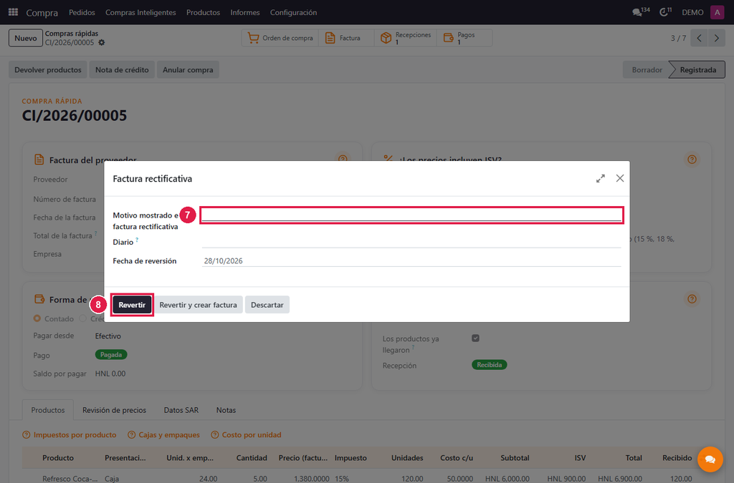The width and height of the screenshot is (734, 483).
Task: Switch to the Datos SAR tab
Action: (x=181, y=410)
